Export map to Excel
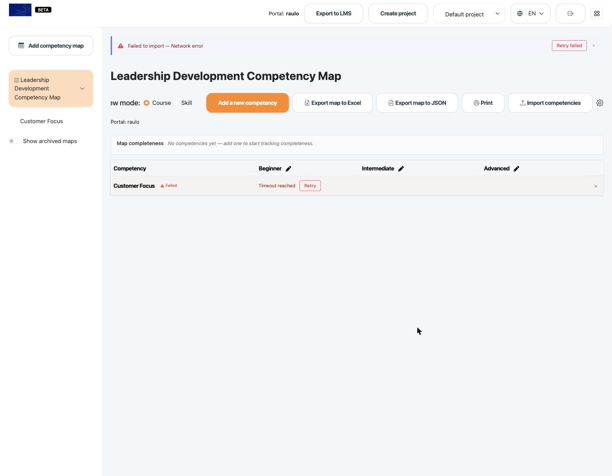 point(332,103)
